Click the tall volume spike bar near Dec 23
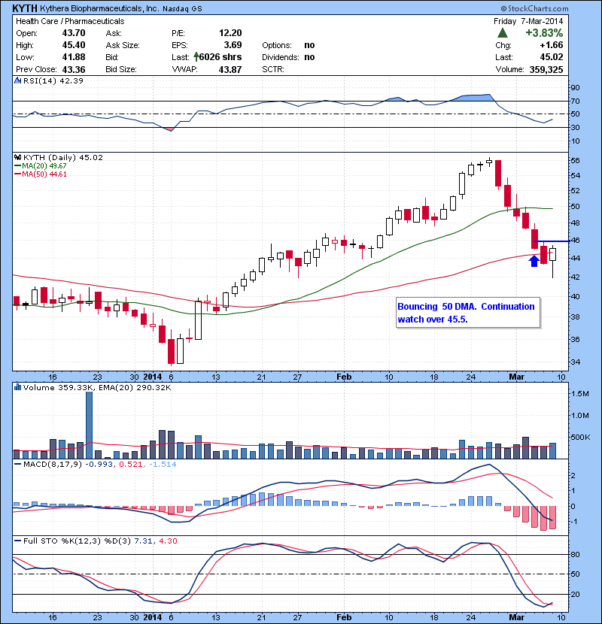 (90, 425)
